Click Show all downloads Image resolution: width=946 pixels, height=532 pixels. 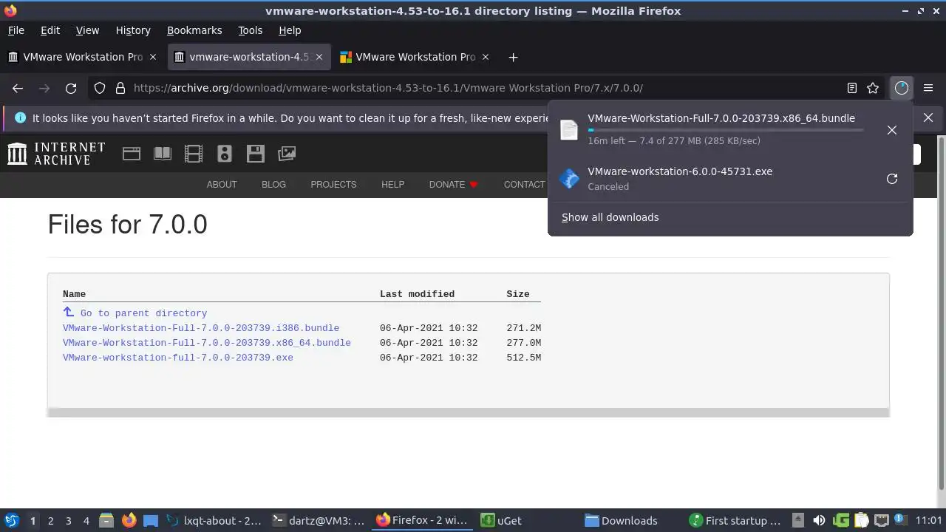610,217
